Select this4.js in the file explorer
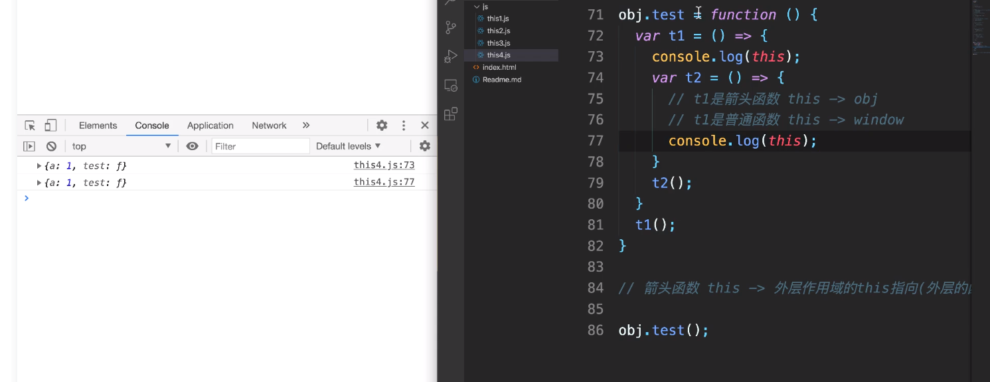This screenshot has height=382, width=990. point(511,55)
